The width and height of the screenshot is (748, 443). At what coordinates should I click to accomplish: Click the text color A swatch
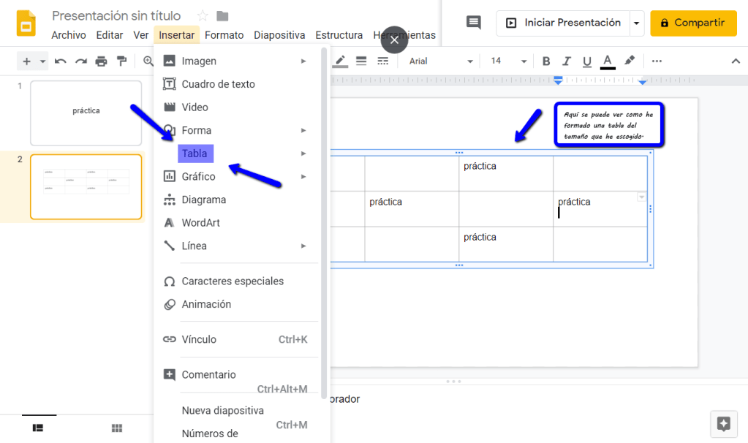coord(607,61)
